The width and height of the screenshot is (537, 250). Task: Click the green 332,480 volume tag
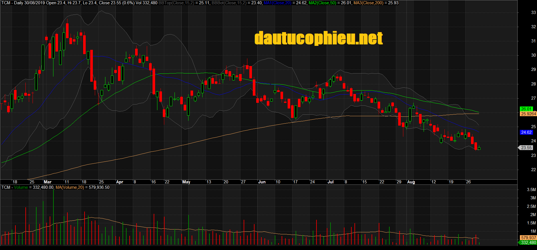tap(528, 243)
